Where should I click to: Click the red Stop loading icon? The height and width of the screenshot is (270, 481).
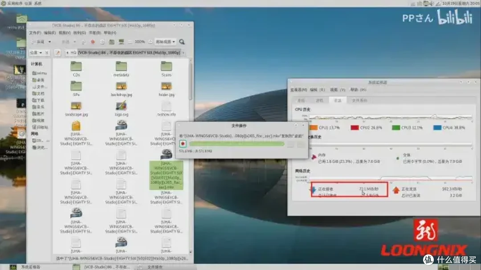coord(93,42)
